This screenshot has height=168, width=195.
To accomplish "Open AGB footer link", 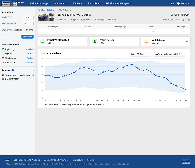I will (x=7, y=160).
